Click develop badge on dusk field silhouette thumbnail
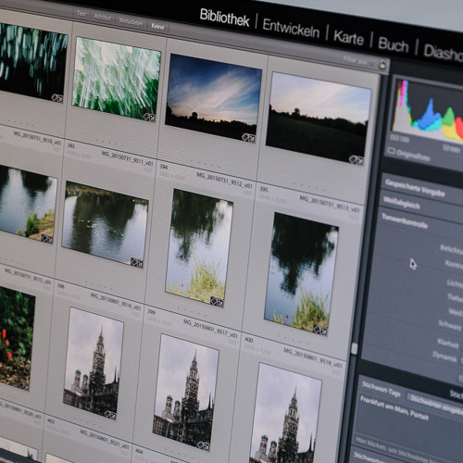463x463 pixels. click(360, 161)
